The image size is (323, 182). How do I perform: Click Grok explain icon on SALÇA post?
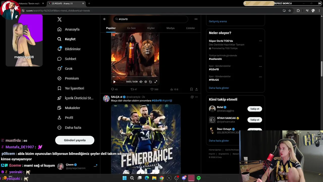pos(192,97)
